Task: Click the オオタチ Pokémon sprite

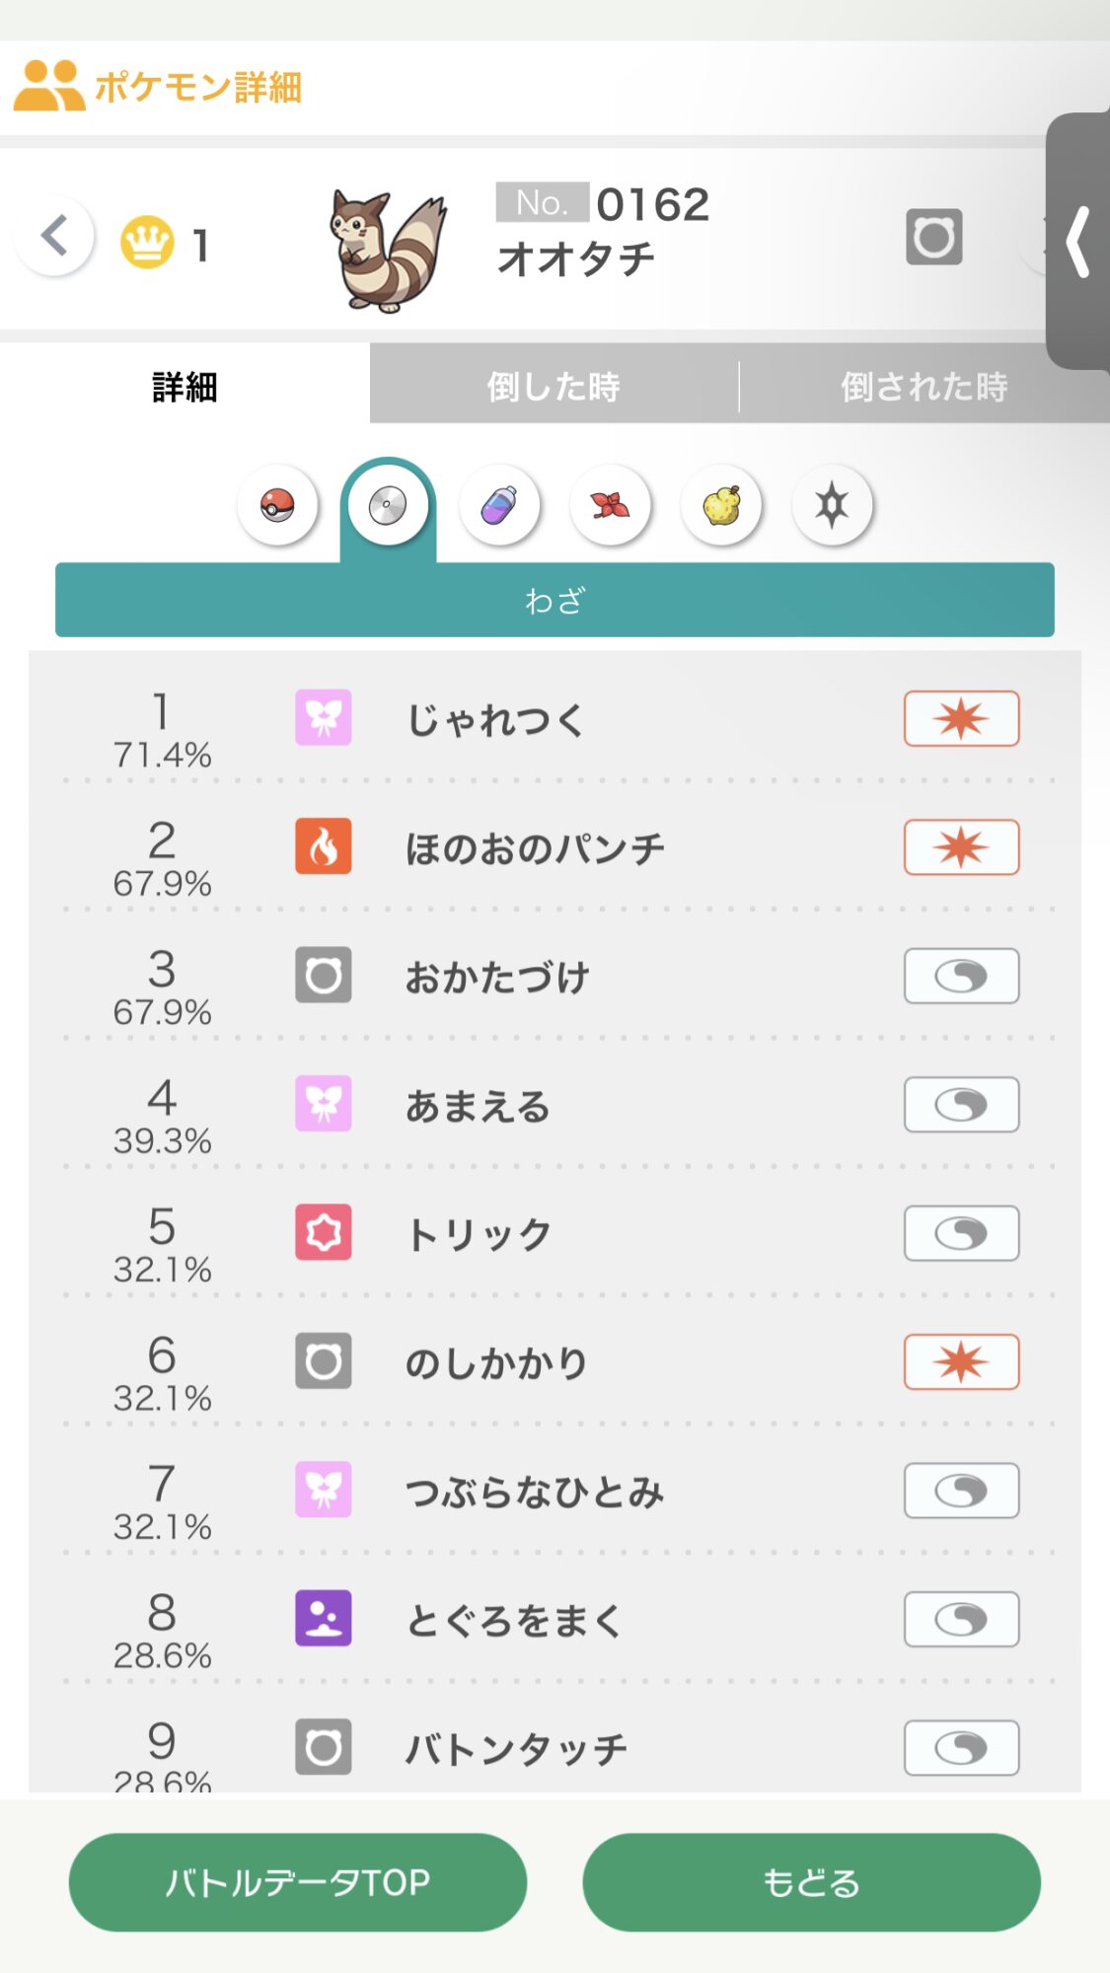Action: (x=387, y=249)
